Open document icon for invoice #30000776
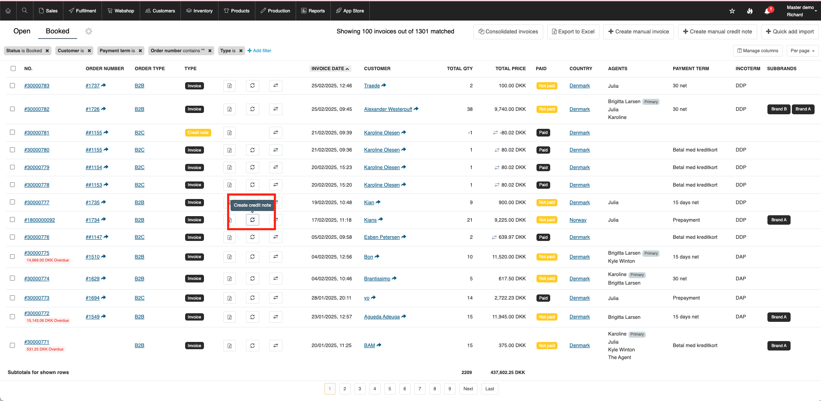821x401 pixels. tap(230, 237)
